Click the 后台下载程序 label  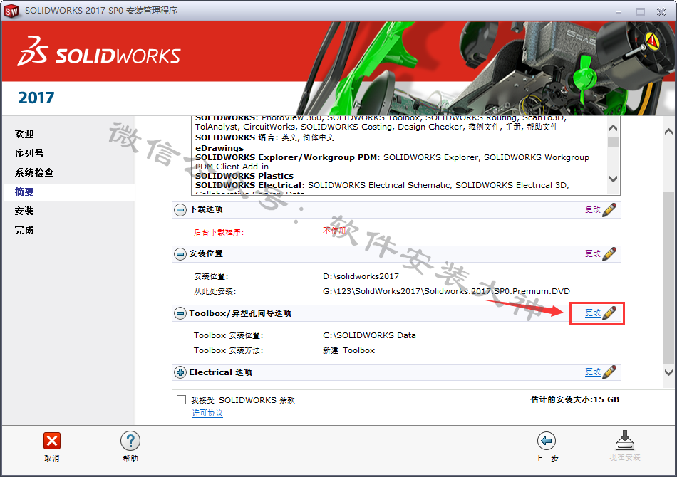[219, 232]
